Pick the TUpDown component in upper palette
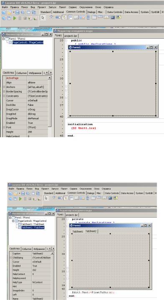 (88, 17)
